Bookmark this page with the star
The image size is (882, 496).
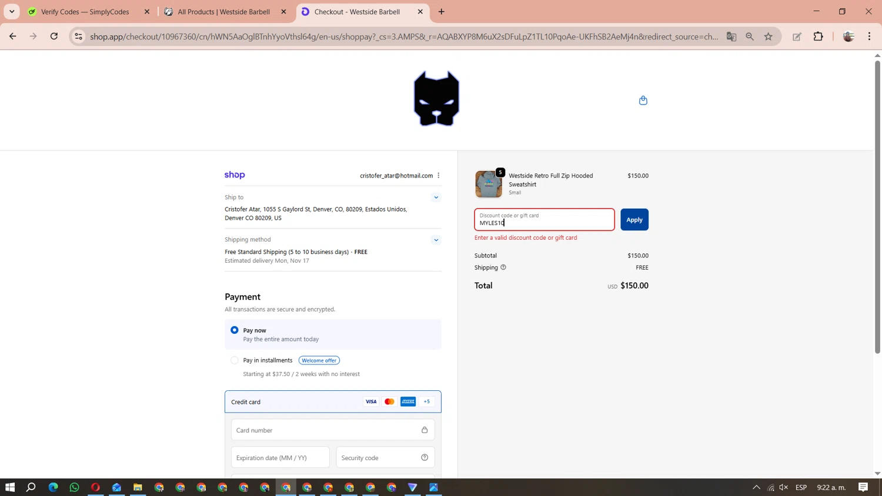pyautogui.click(x=769, y=36)
